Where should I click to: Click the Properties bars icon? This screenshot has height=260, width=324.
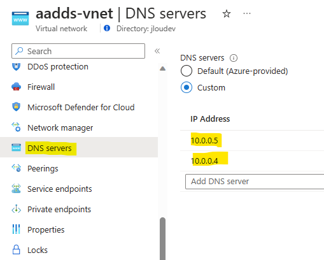16,229
